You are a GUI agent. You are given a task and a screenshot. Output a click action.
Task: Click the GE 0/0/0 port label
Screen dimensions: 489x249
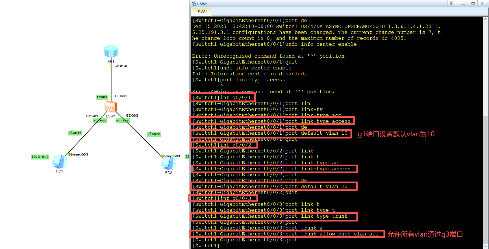point(121,66)
